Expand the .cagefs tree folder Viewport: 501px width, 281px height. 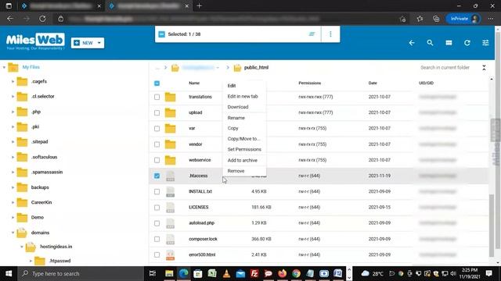point(13,81)
